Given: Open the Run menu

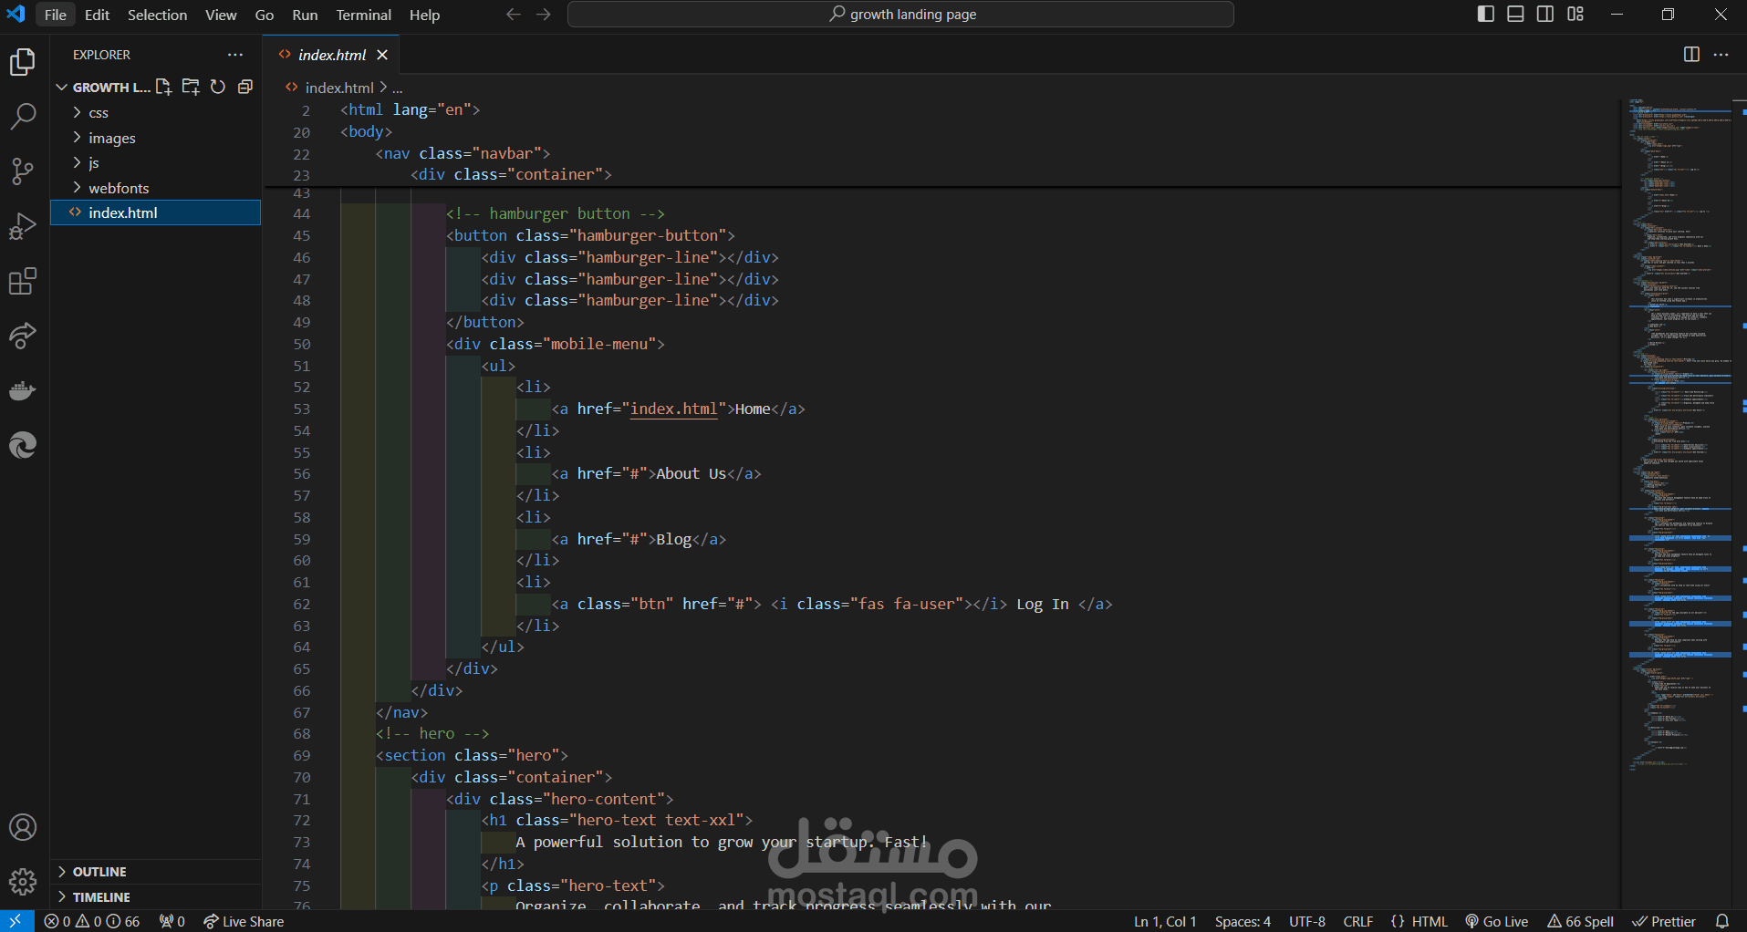Looking at the screenshot, I should 305,15.
